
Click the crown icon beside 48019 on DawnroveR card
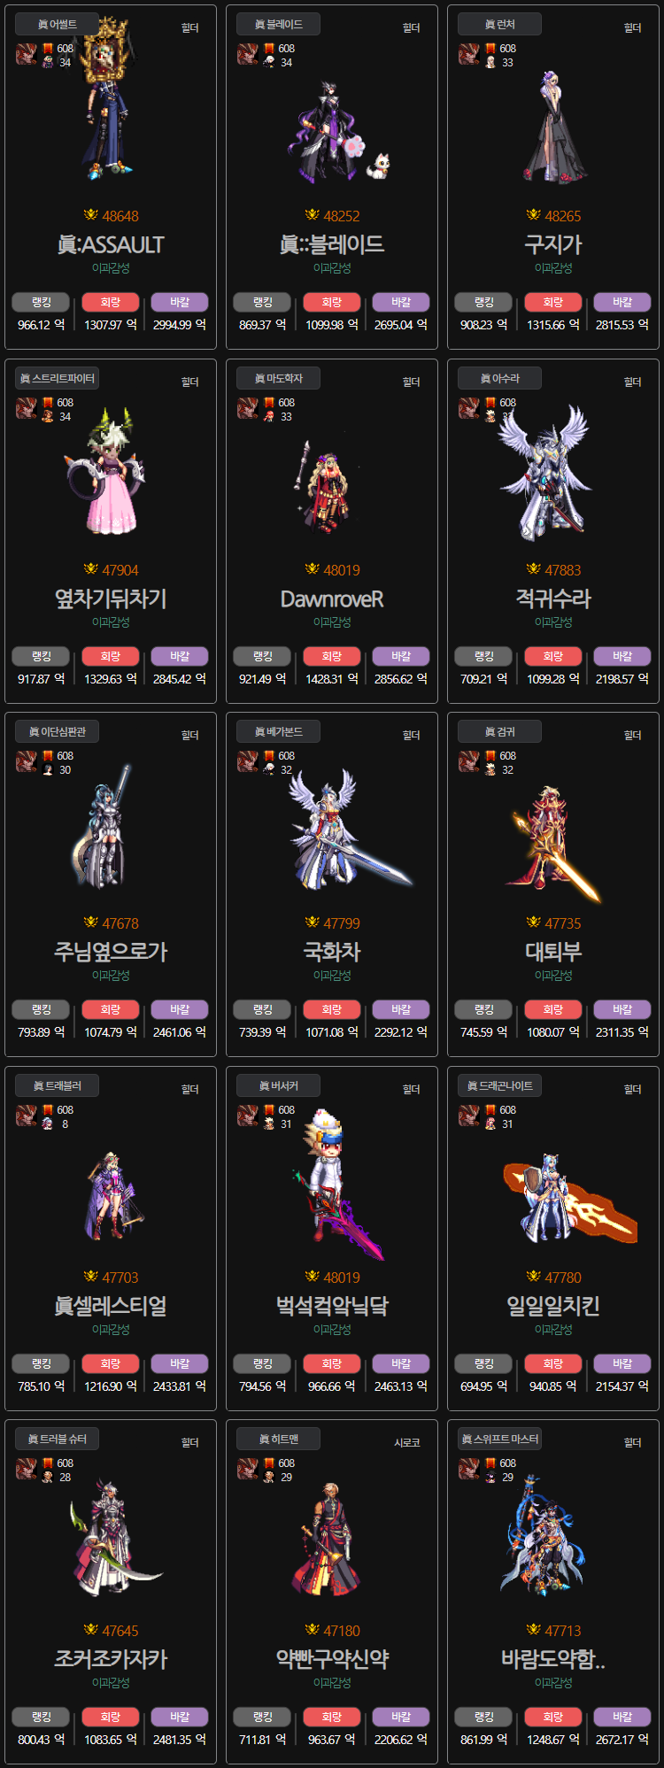click(312, 569)
